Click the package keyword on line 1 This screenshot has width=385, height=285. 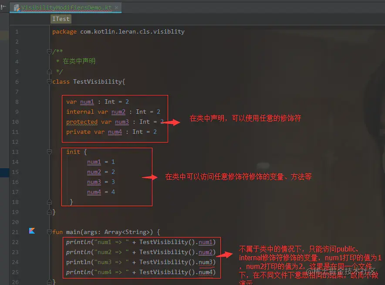(x=64, y=32)
